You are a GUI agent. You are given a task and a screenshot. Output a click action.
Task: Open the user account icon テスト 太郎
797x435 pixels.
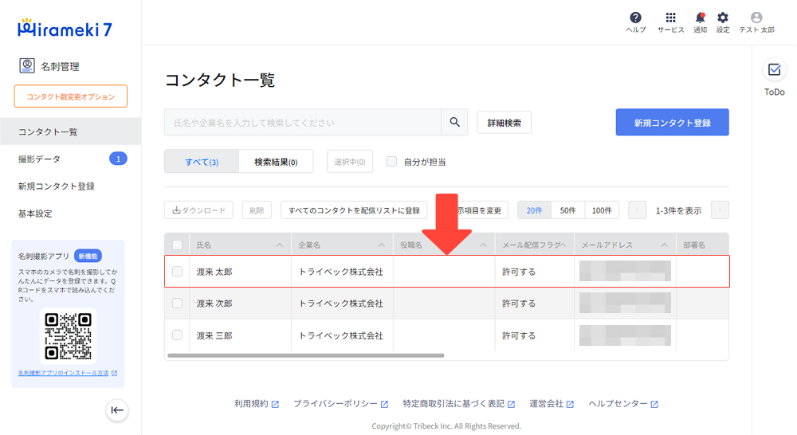(x=756, y=18)
